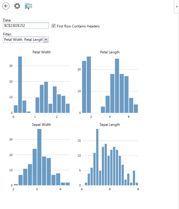
Task: Click the Petal Width chart title
Action: pos(42,52)
